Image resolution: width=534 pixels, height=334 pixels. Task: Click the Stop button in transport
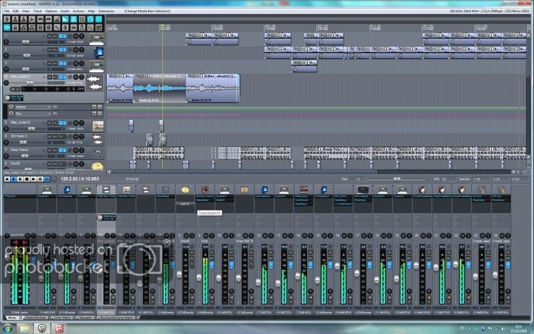[x=27, y=179]
